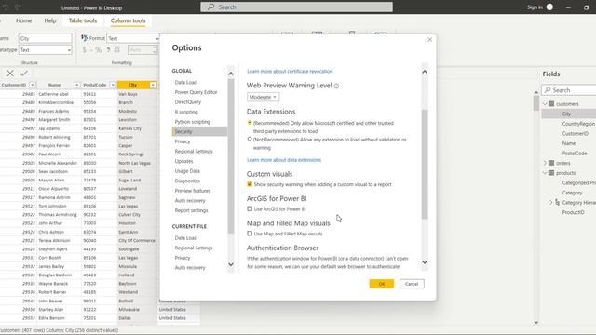Close the Options dialog with the X

[429, 39]
